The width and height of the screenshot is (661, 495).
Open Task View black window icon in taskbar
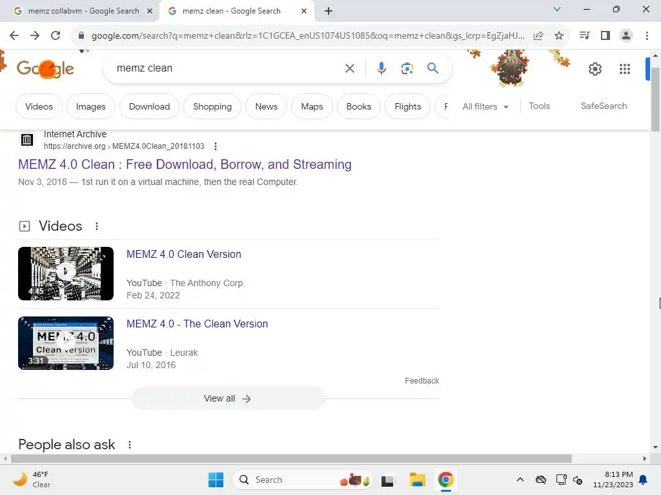[387, 480]
